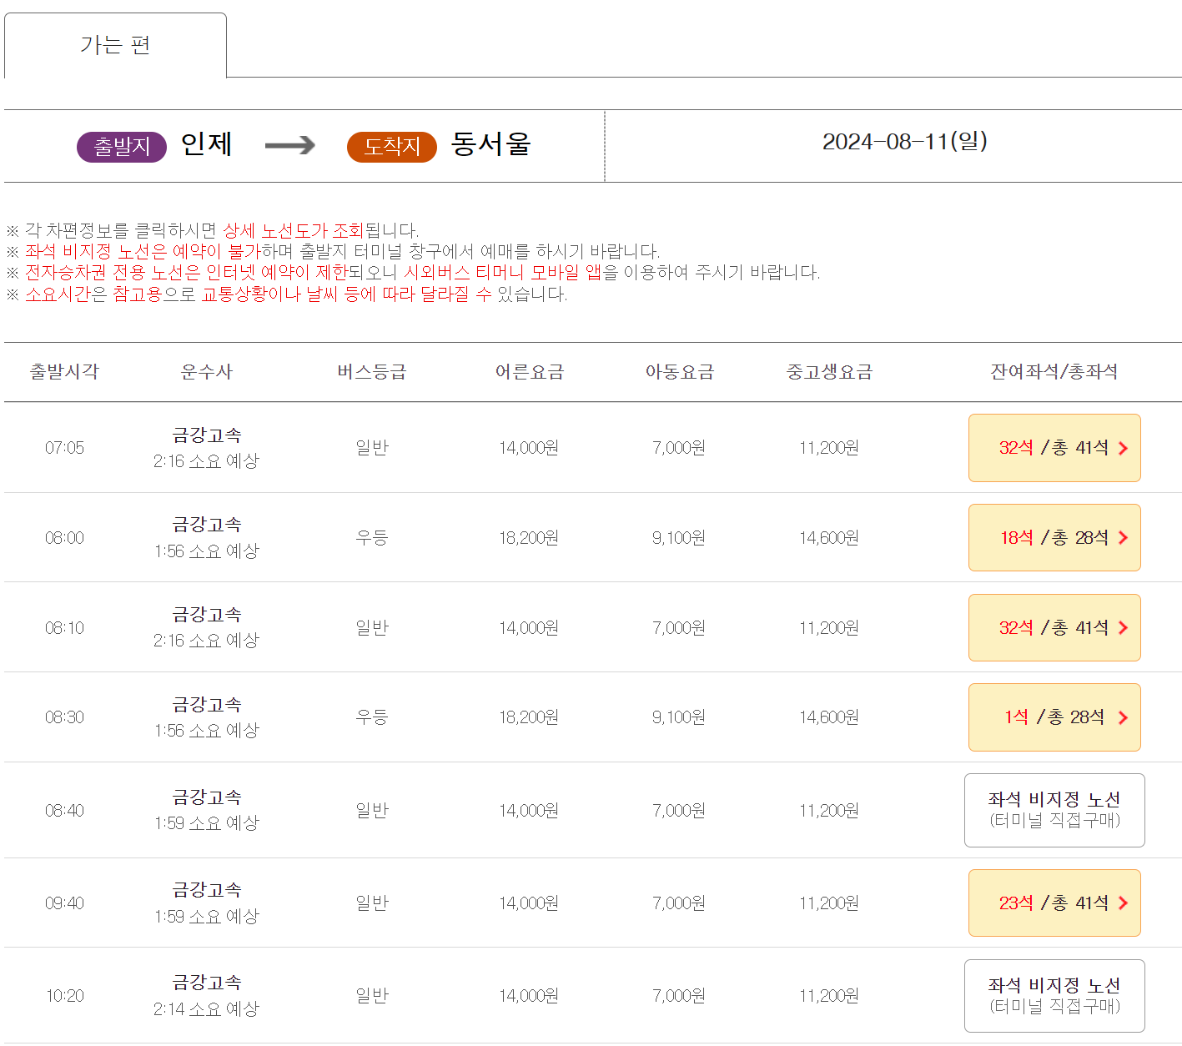Click student fare 14,600원 in 08:00 row
Image resolution: width=1182 pixels, height=1046 pixels.
coord(829,538)
